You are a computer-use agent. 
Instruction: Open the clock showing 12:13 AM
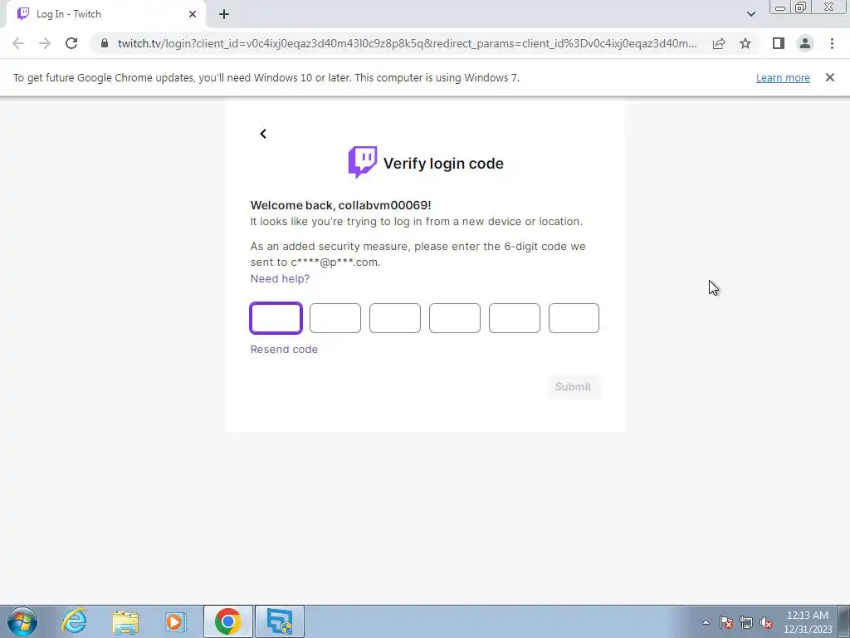(x=808, y=622)
